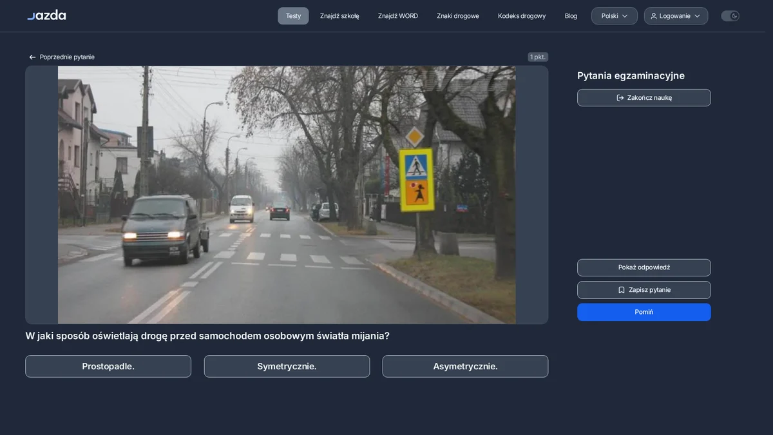Save question with Zapisz pytanie
Screen dimensions: 773x435
(644, 290)
